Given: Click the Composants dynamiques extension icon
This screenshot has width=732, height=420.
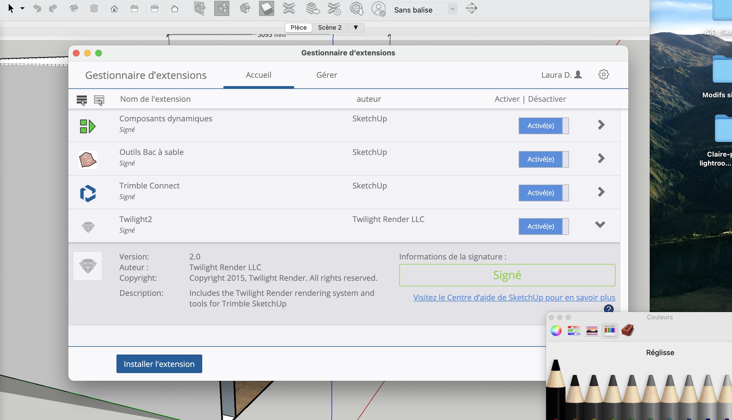Looking at the screenshot, I should point(88,126).
